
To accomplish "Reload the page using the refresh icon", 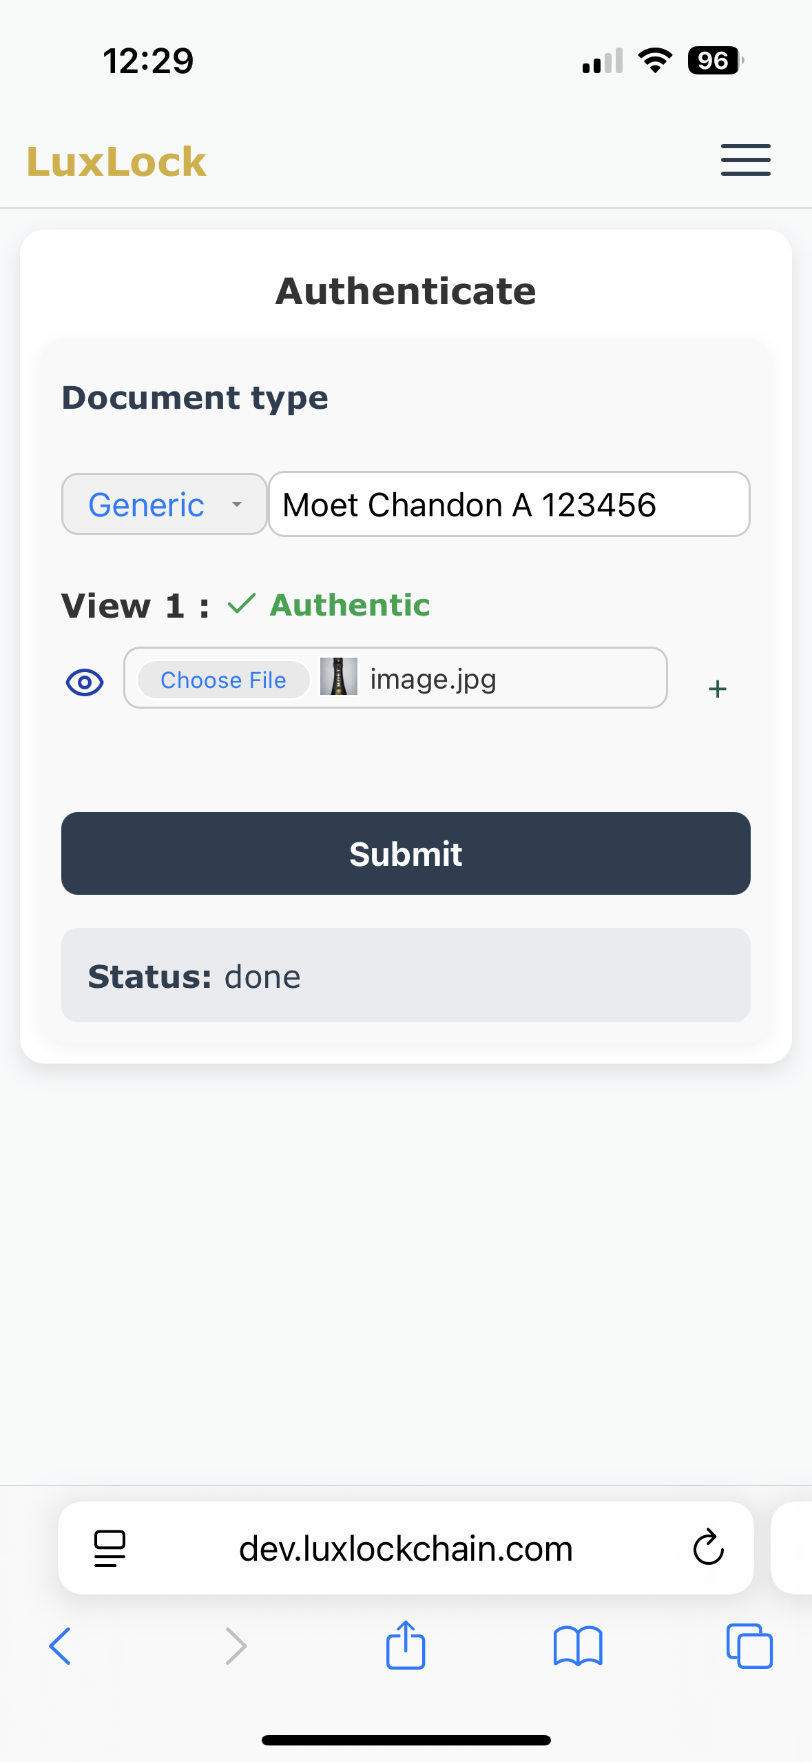I will tap(708, 1548).
